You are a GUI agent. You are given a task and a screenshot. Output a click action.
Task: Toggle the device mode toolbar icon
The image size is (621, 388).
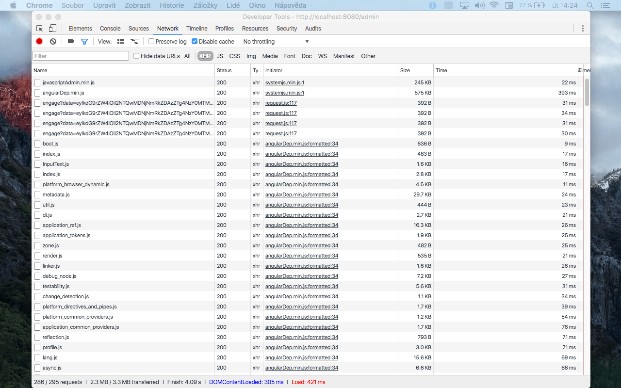(52, 29)
